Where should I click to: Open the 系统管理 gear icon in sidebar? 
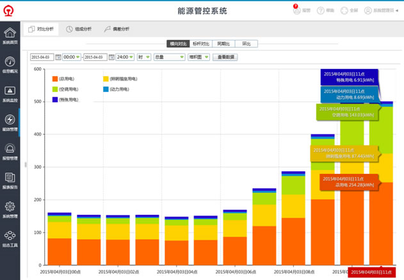tap(10, 206)
